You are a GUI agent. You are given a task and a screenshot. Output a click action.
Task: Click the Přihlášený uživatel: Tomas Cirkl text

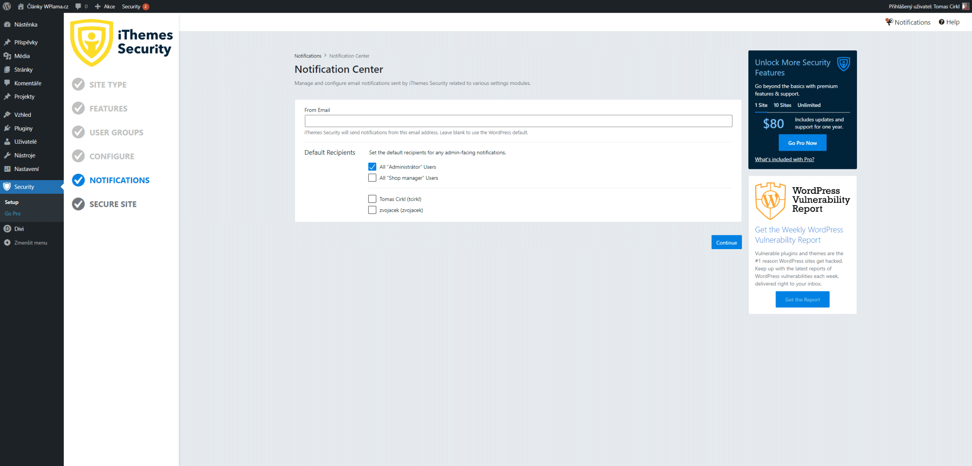point(924,6)
